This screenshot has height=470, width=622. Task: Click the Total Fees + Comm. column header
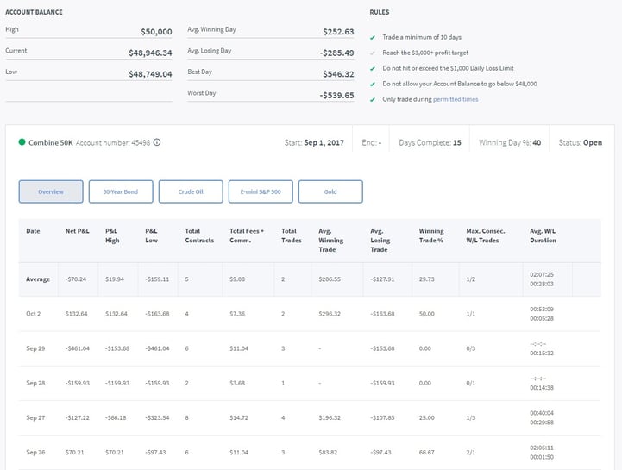point(247,235)
